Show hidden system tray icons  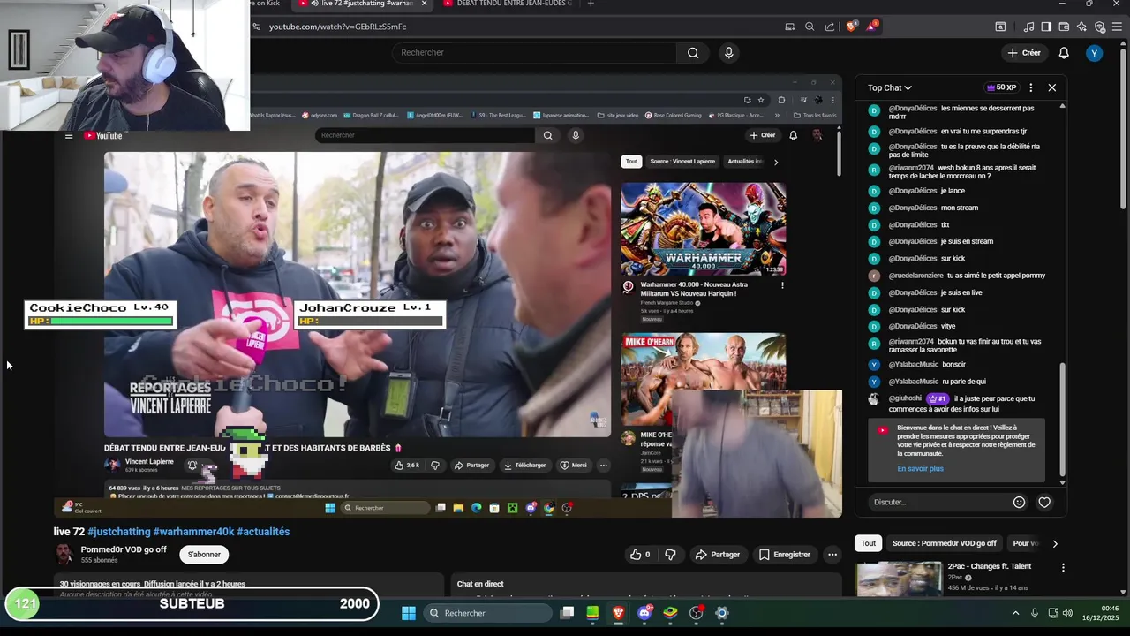1015,613
